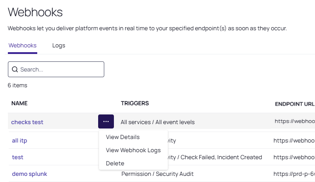The image size is (315, 182).
Task: Click the magnifier icon in the search box
Action: click(15, 69)
